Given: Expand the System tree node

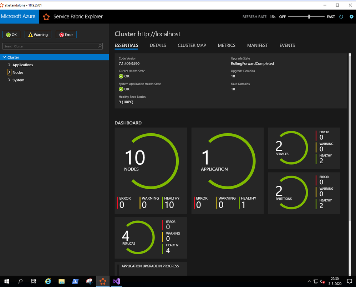Looking at the screenshot, I should point(9,80).
